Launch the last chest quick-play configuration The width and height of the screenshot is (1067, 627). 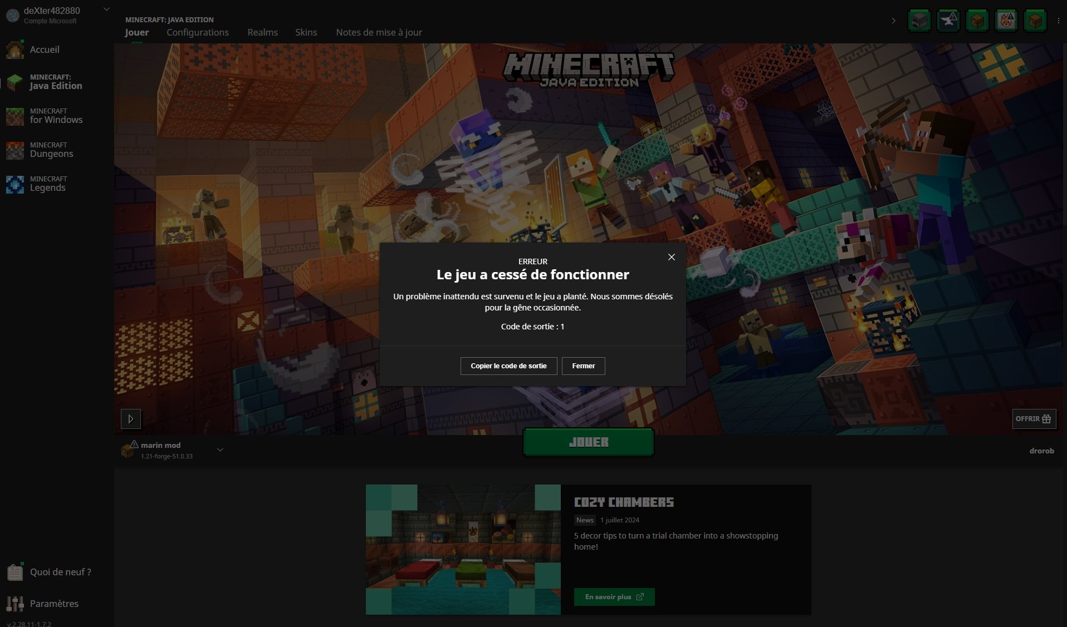pyautogui.click(x=1035, y=21)
